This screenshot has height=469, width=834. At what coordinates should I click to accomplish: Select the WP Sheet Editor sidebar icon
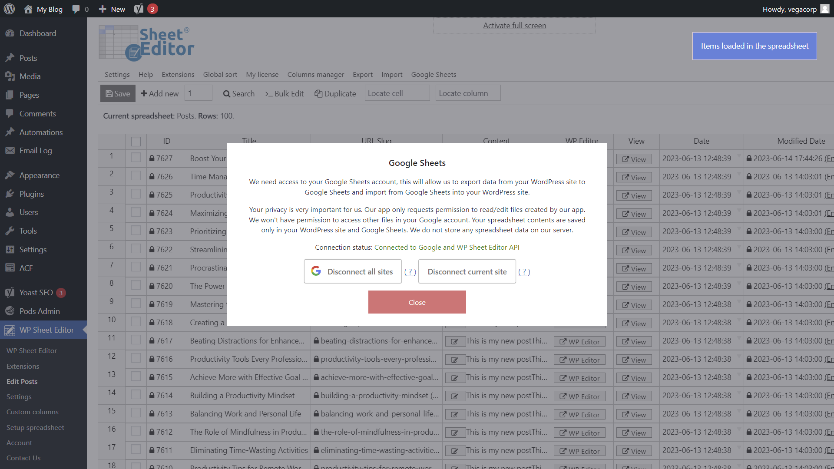10,330
